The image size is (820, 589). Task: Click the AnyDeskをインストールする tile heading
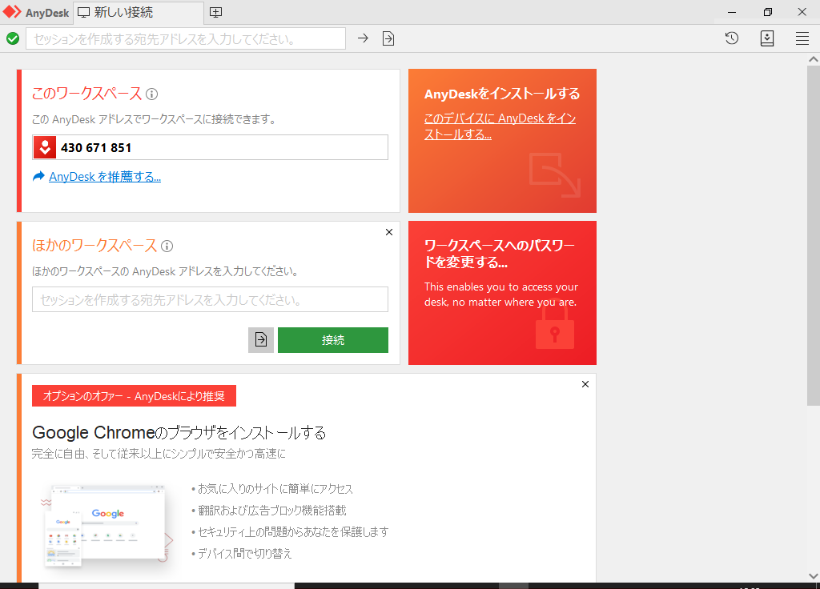tap(502, 94)
